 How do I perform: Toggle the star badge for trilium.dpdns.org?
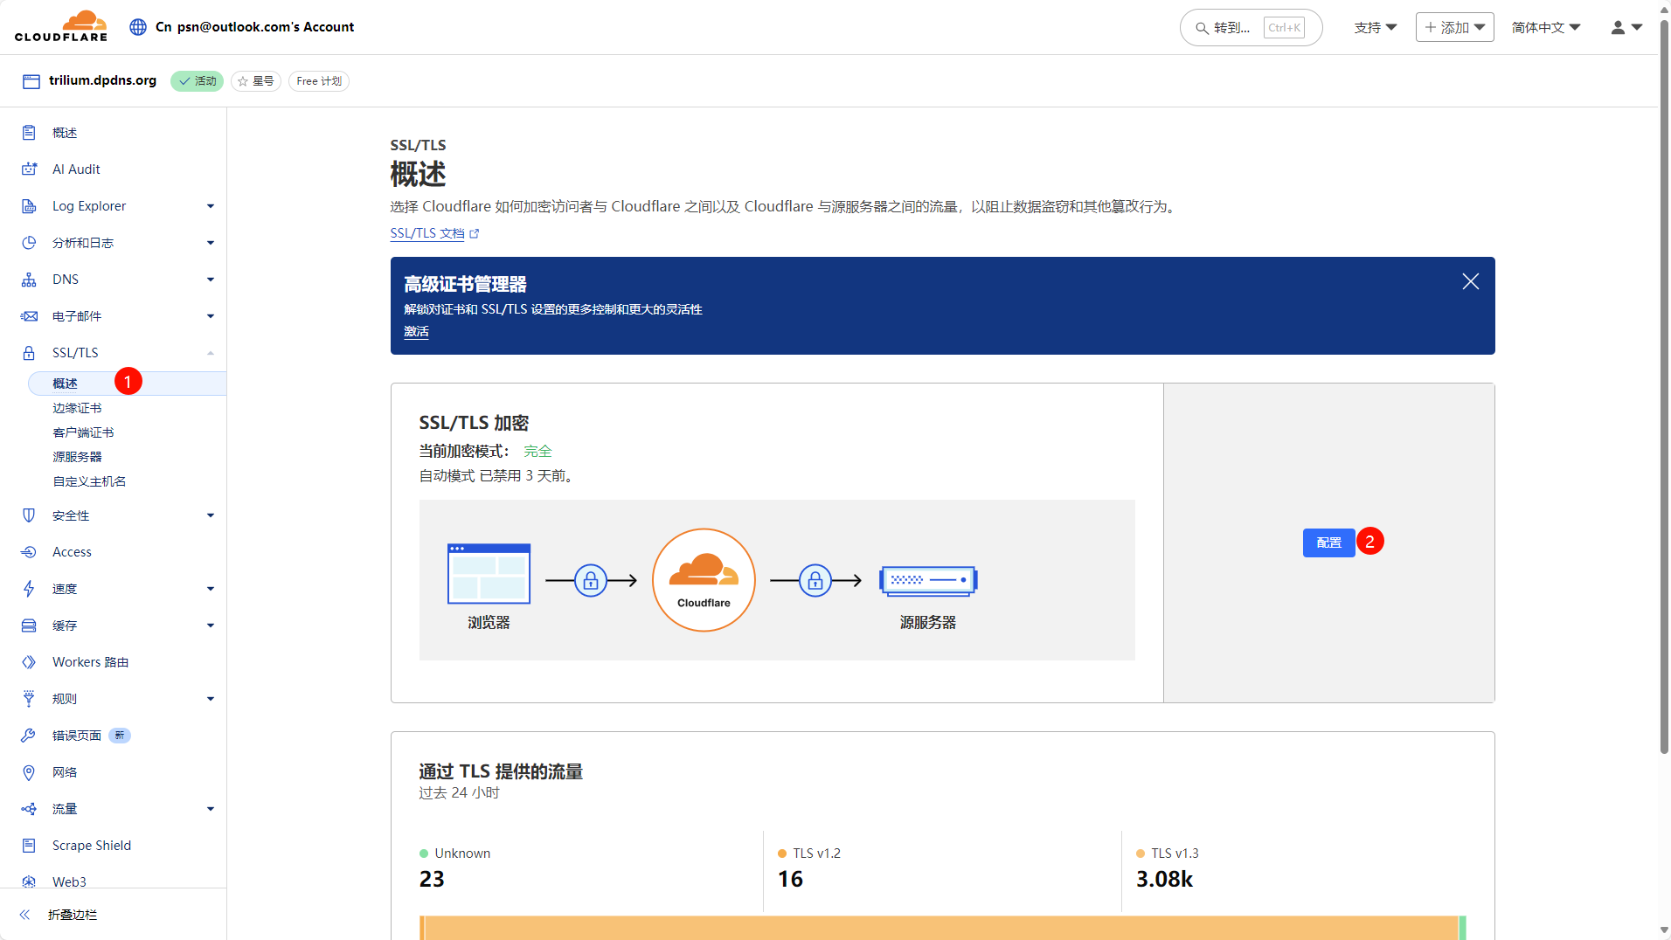[255, 81]
